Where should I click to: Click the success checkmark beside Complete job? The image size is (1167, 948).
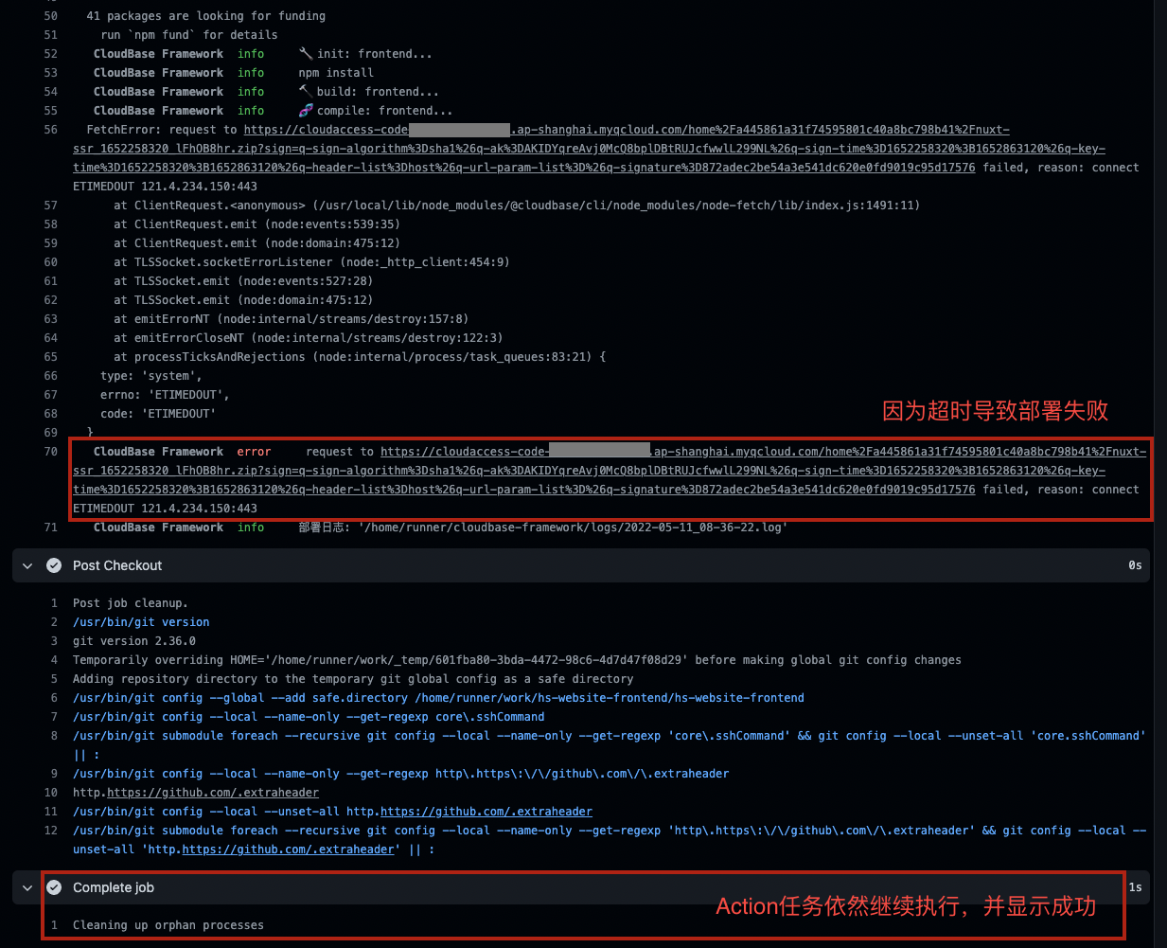[54, 887]
